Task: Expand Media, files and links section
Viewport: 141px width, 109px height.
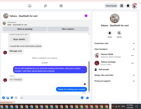Action: [114, 75]
